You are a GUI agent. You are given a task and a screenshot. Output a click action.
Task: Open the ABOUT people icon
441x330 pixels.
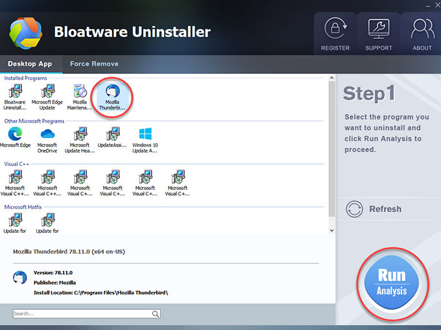(422, 29)
